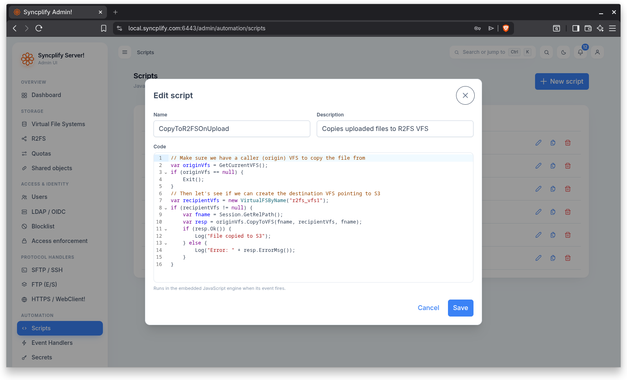The image size is (627, 380).
Task: Select the Syncplify Admin! tab
Action: [x=58, y=12]
